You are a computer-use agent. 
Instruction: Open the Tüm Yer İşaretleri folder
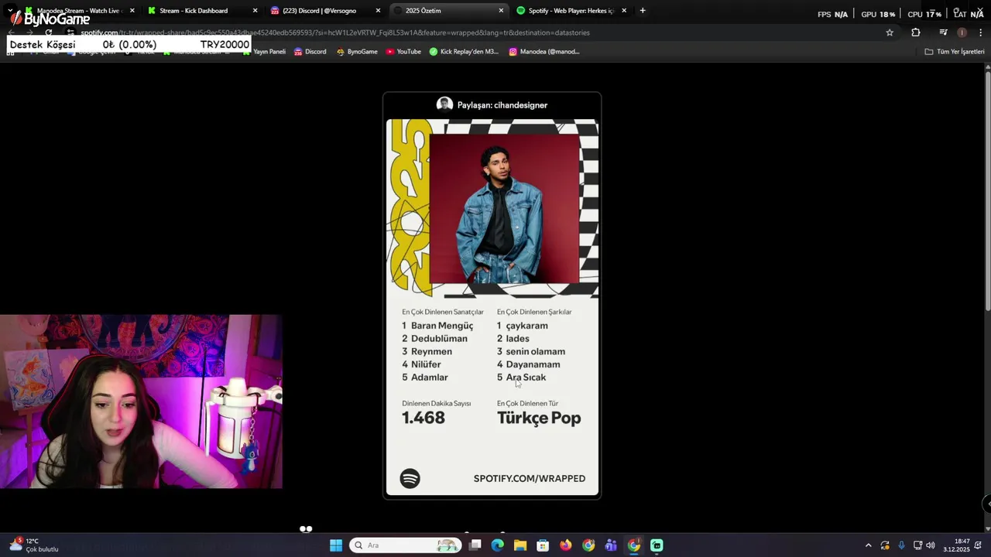[955, 52]
